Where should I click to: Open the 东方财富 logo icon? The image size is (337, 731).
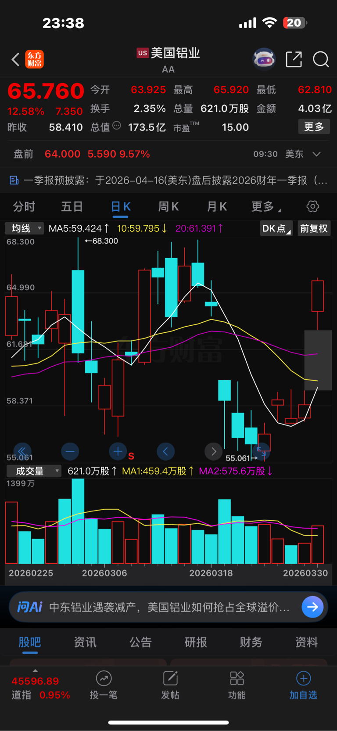tap(35, 59)
